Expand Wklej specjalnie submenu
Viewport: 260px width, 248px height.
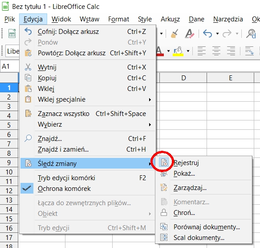(88, 99)
